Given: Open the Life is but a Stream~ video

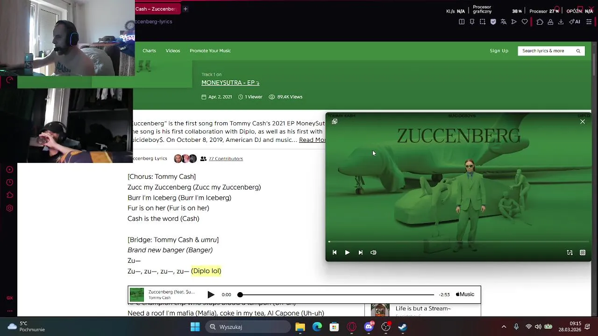Looking at the screenshot, I should (x=423, y=308).
